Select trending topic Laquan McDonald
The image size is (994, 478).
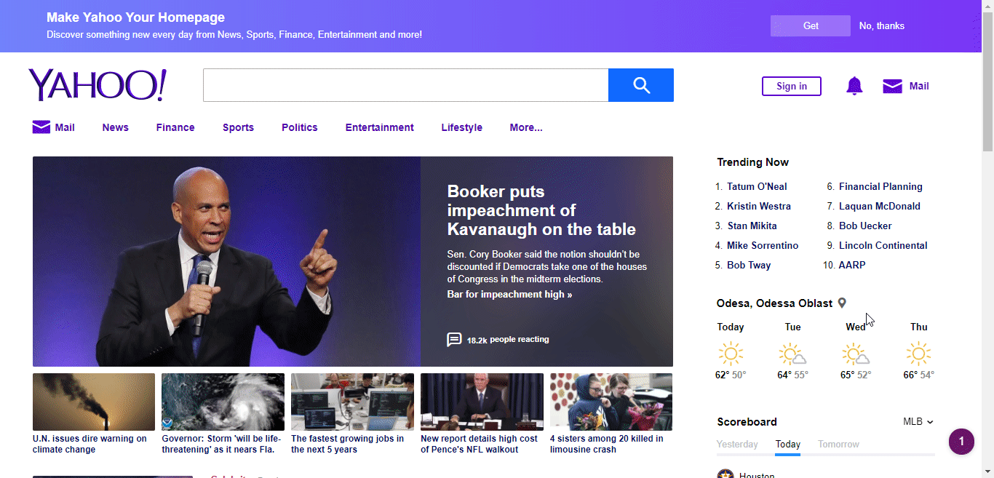(x=880, y=206)
